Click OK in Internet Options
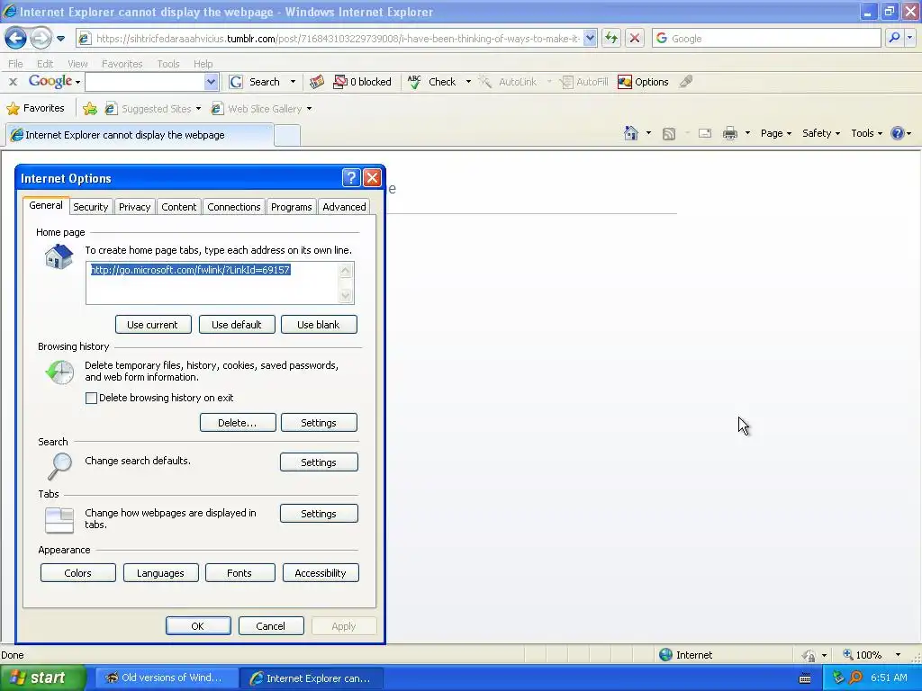 point(198,626)
